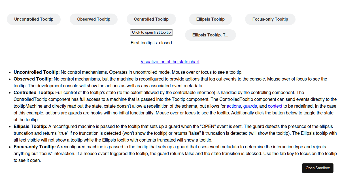Viewport: 340px width, 178px height.
Task: Click the Ellipsis Tooltip heading in the list
Action: click(30, 126)
